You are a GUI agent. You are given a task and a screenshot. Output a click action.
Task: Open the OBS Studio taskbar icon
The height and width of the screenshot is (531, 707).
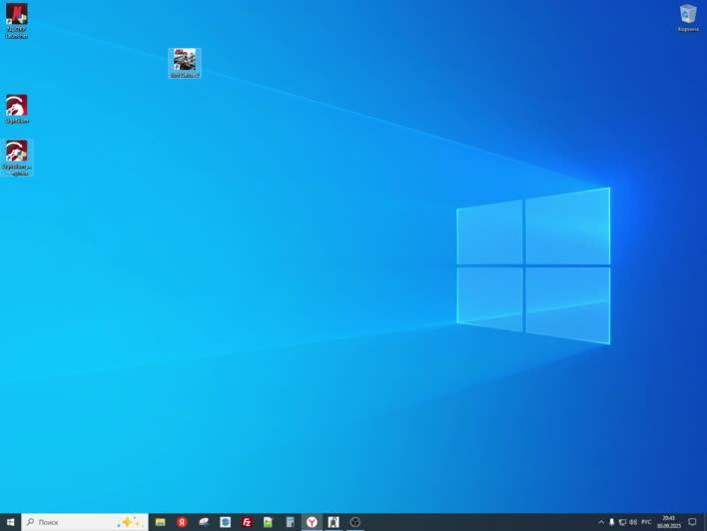click(x=354, y=522)
